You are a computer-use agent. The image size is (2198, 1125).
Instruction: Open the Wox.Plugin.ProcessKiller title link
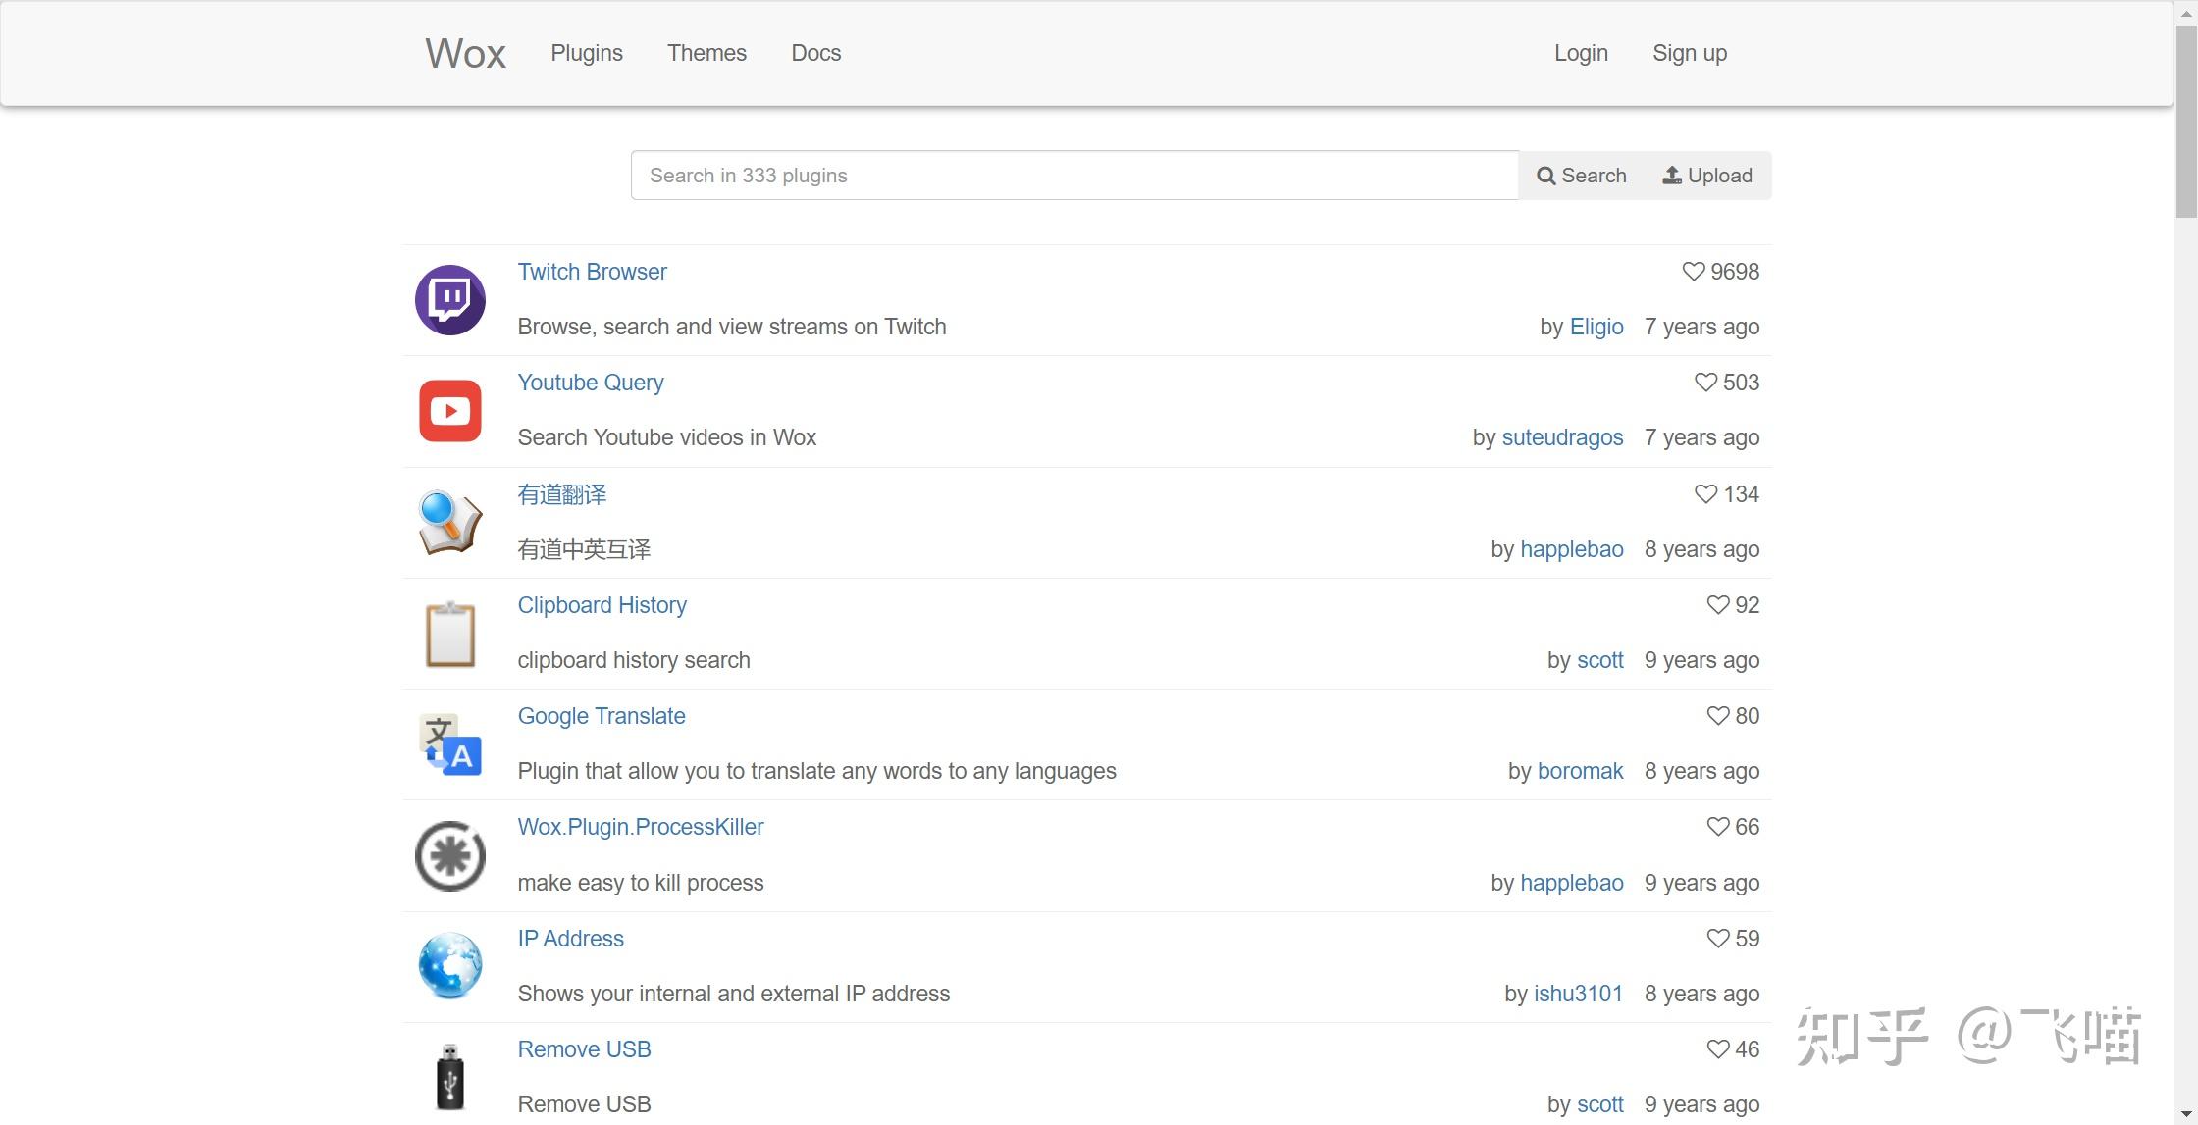pyautogui.click(x=640, y=827)
